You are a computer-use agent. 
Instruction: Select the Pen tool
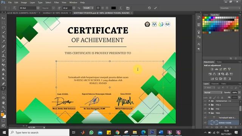click(x=3, y=84)
